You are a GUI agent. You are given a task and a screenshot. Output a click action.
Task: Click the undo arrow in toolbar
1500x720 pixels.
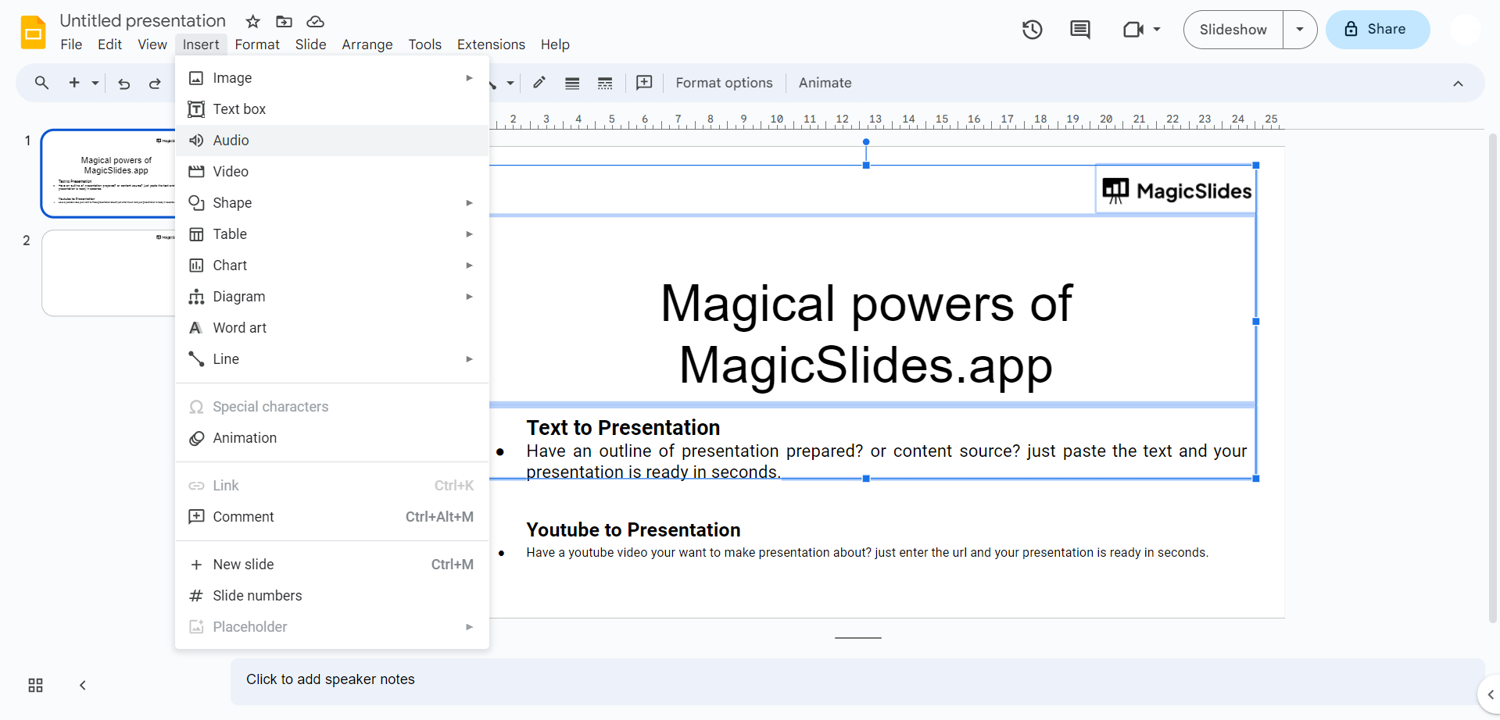coord(124,84)
